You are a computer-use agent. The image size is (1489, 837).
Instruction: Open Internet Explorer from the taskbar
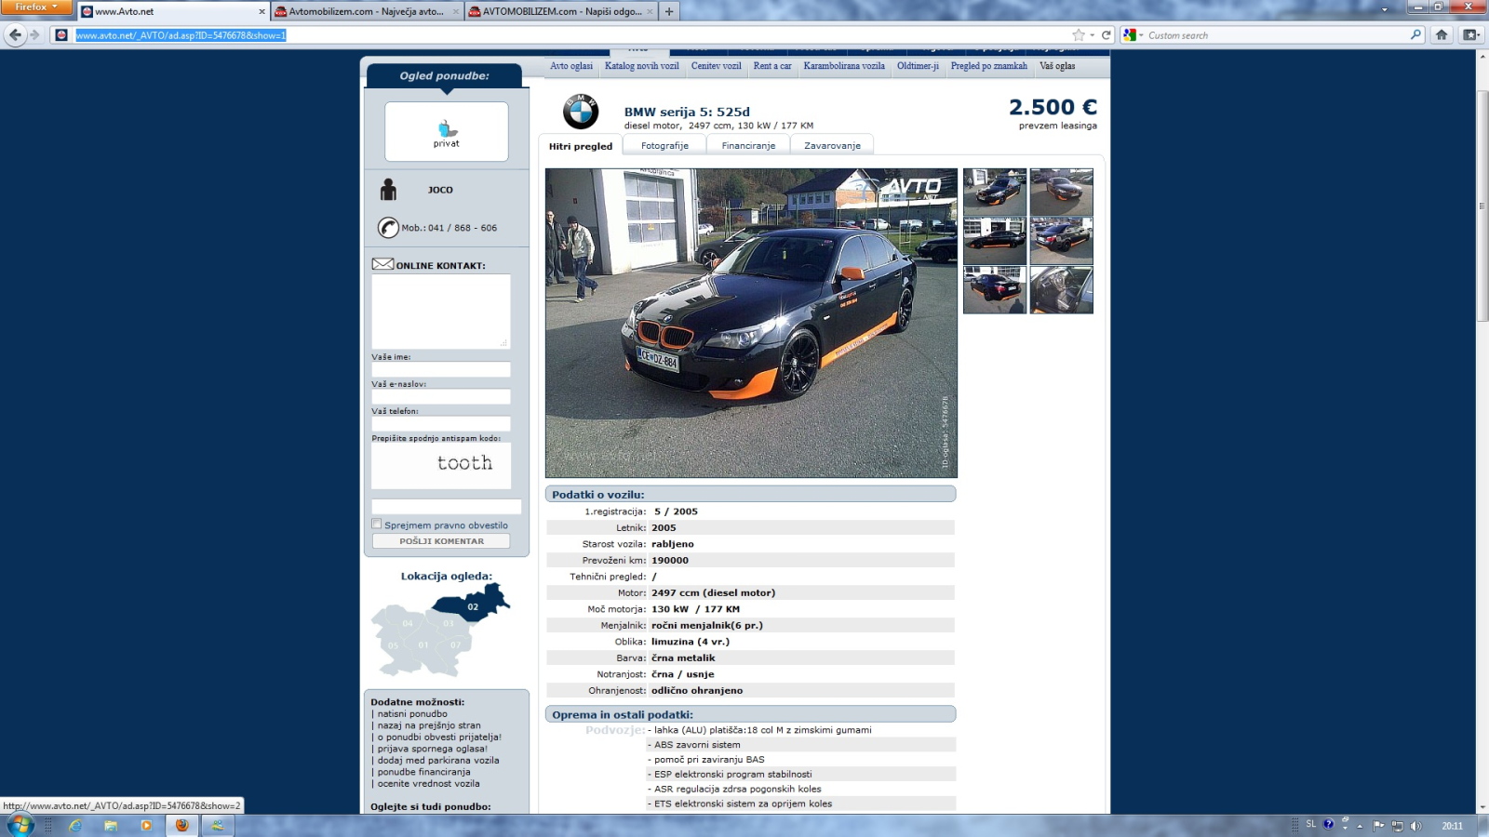[75, 826]
